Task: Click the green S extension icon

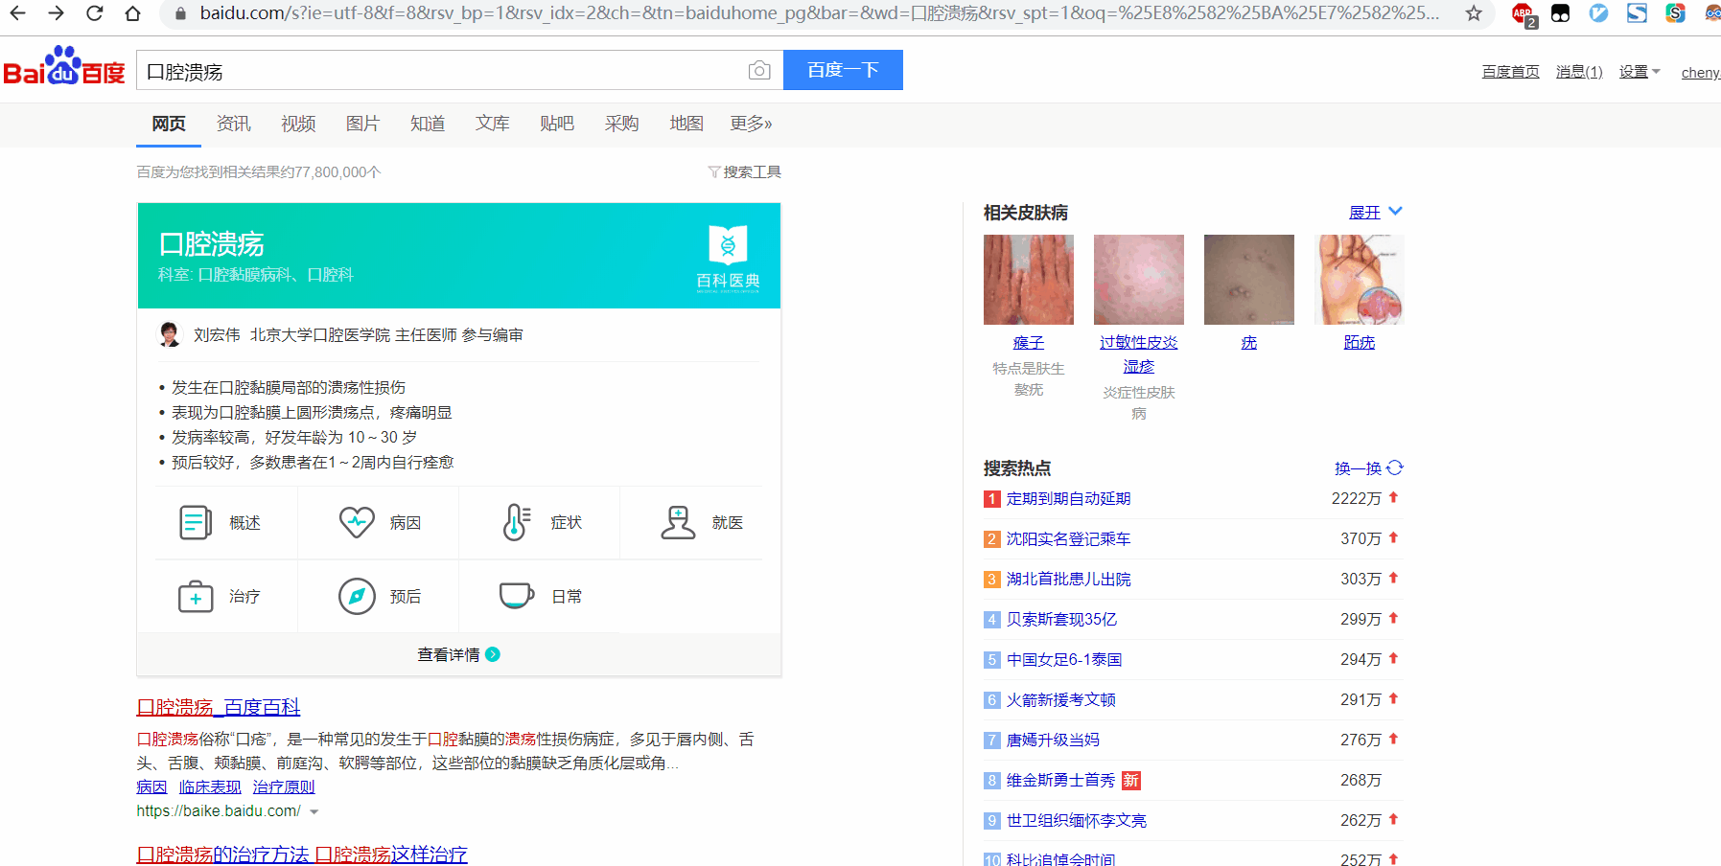Action: pyautogui.click(x=1675, y=12)
